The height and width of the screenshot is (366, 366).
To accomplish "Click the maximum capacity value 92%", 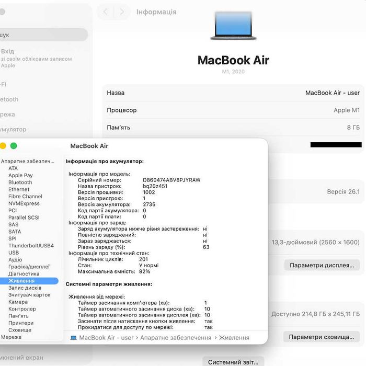I will [x=144, y=271].
